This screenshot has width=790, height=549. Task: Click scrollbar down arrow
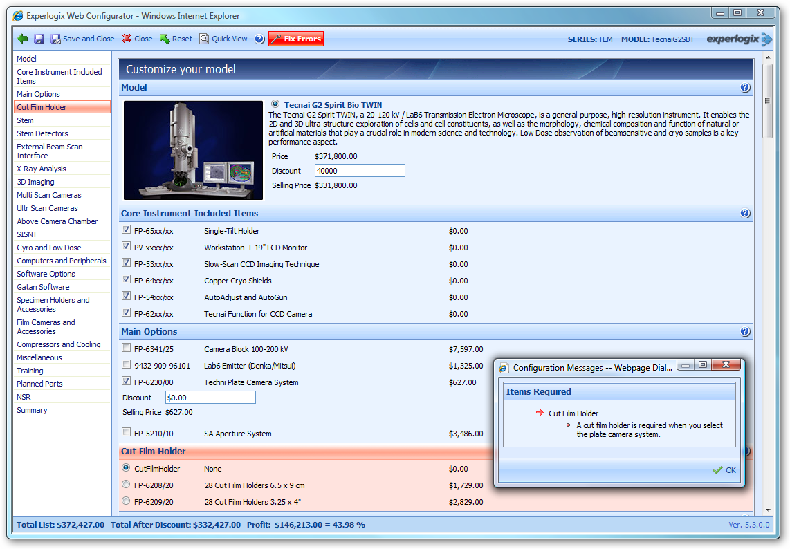(x=767, y=510)
